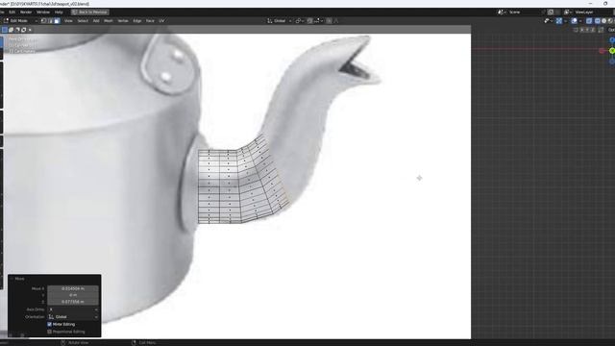Enable edge select mode
The height and width of the screenshot is (346, 615).
coord(50,21)
